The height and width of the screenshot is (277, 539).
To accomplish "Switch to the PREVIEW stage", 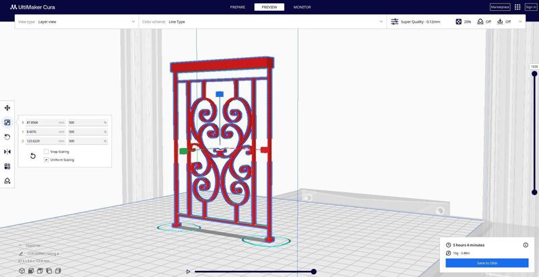I will (x=269, y=7).
